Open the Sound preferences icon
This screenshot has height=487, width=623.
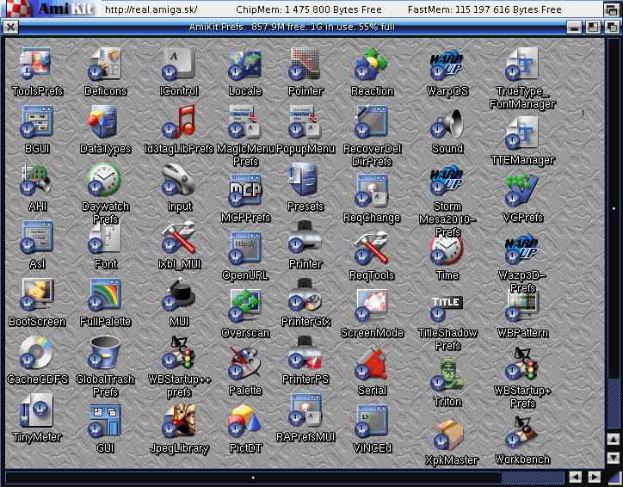click(447, 122)
